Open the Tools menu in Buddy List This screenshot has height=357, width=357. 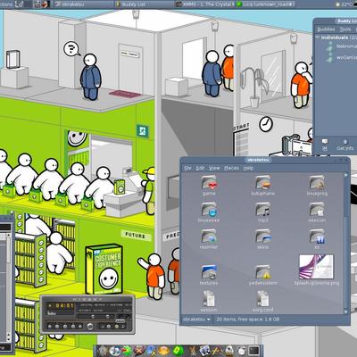click(x=345, y=29)
